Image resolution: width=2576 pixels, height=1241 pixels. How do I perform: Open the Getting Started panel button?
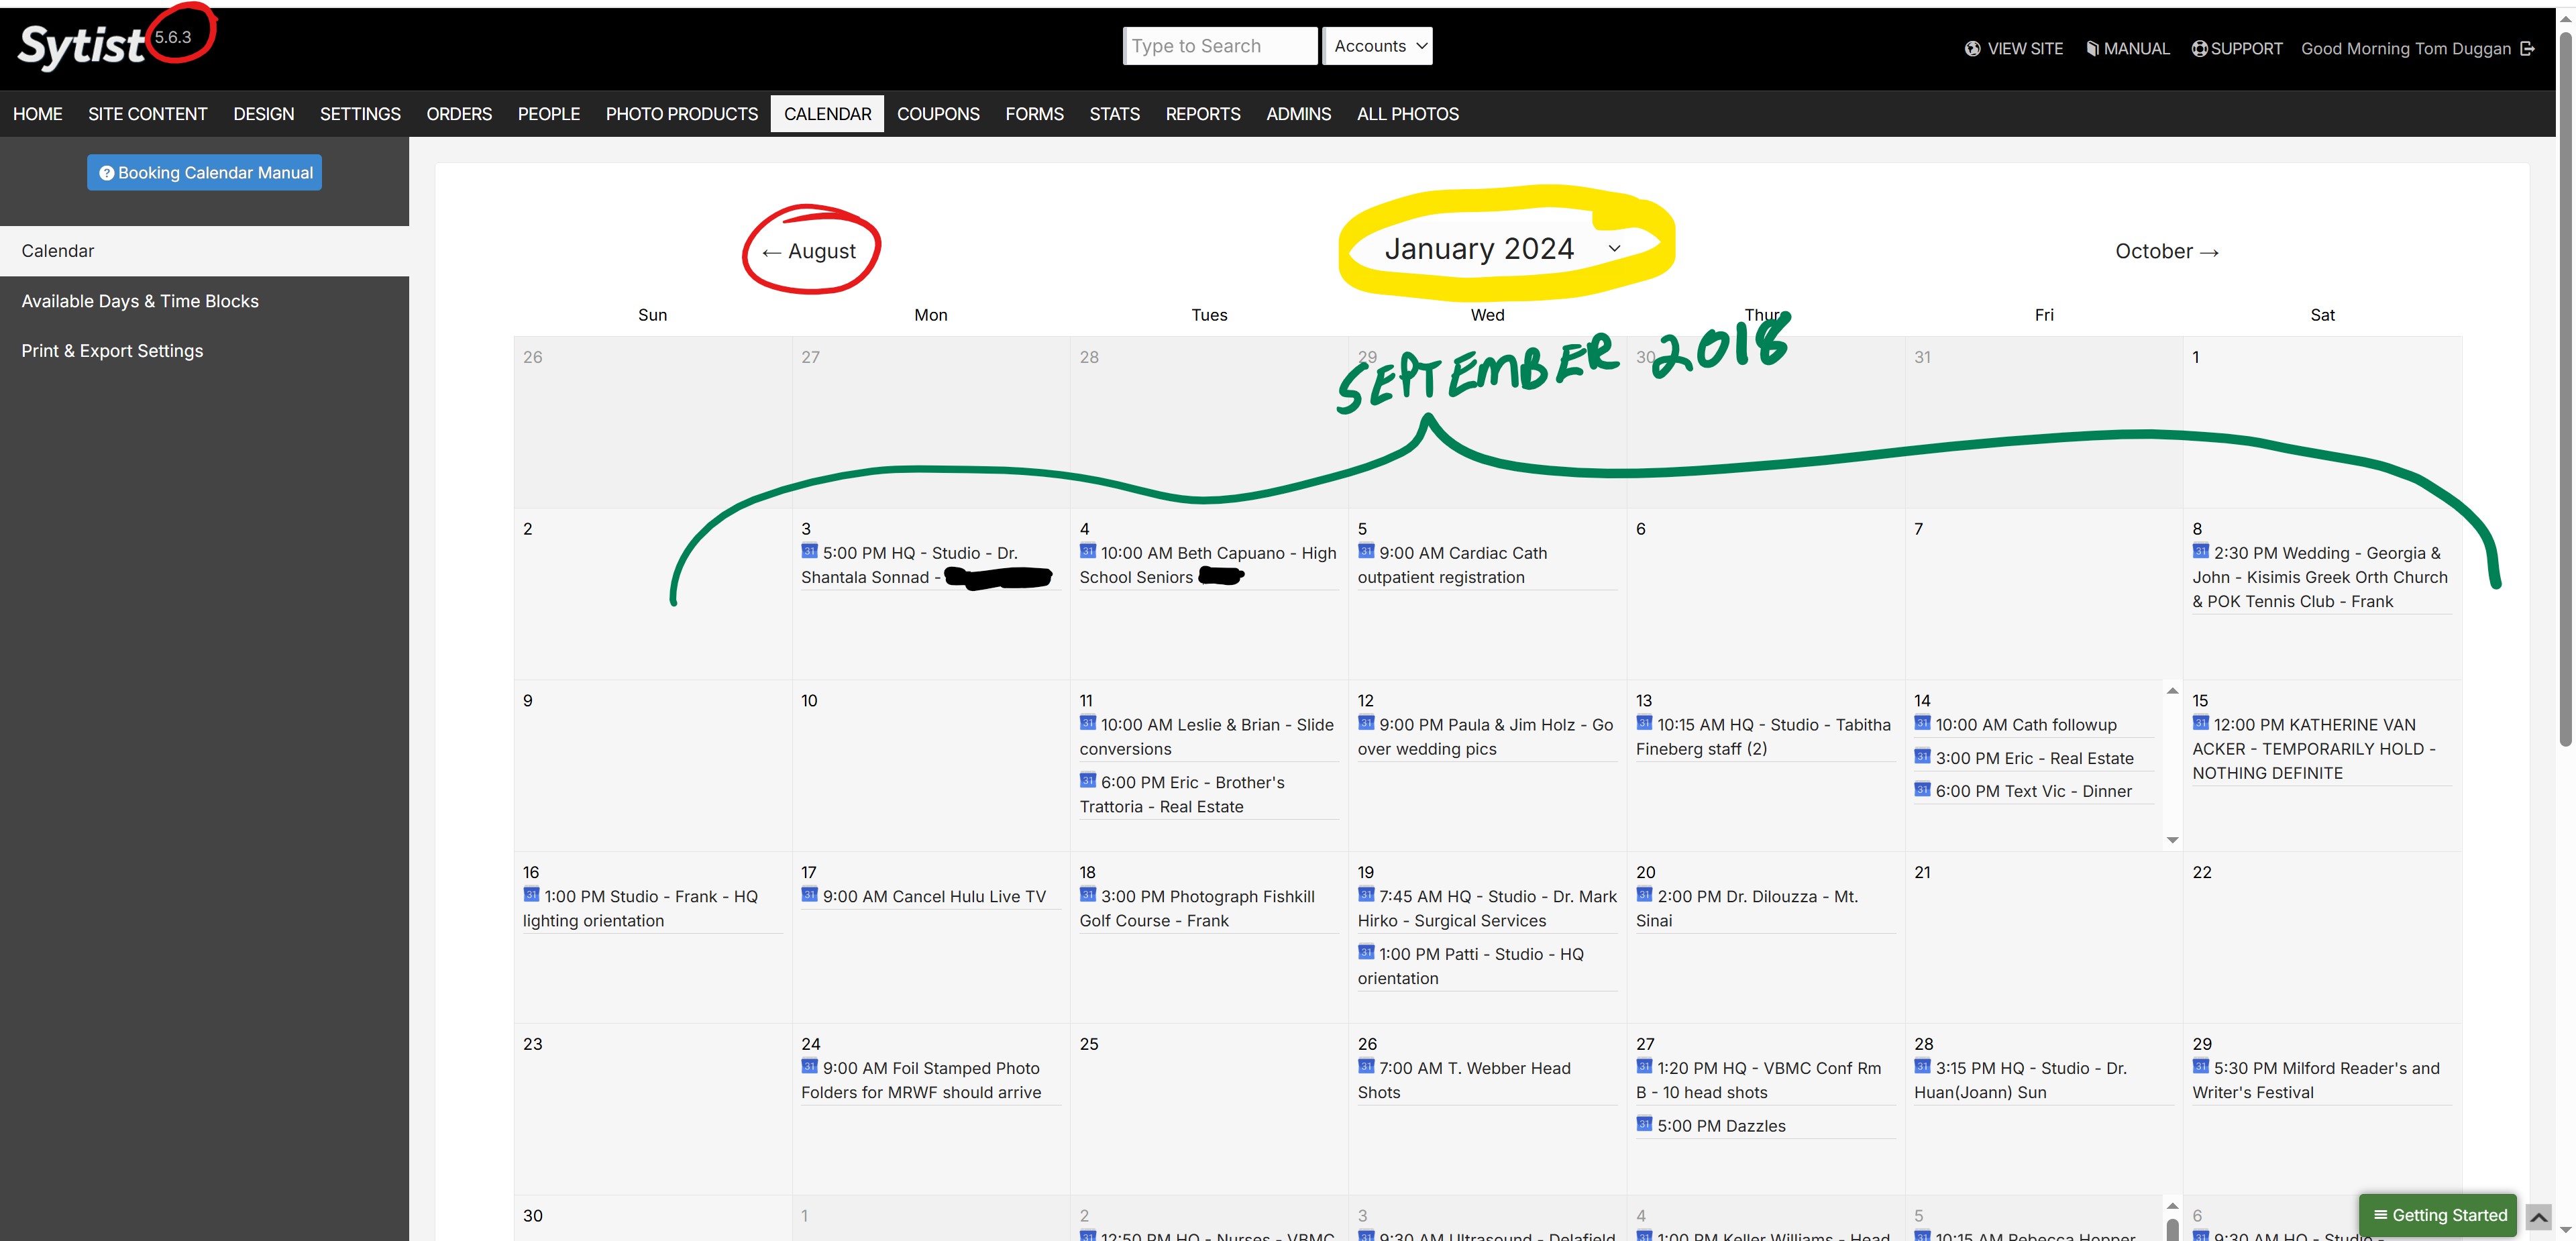(2438, 1214)
